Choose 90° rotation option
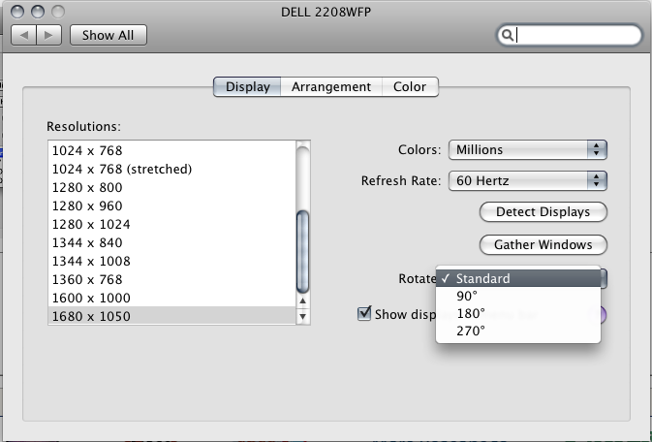652x442 pixels. click(518, 296)
